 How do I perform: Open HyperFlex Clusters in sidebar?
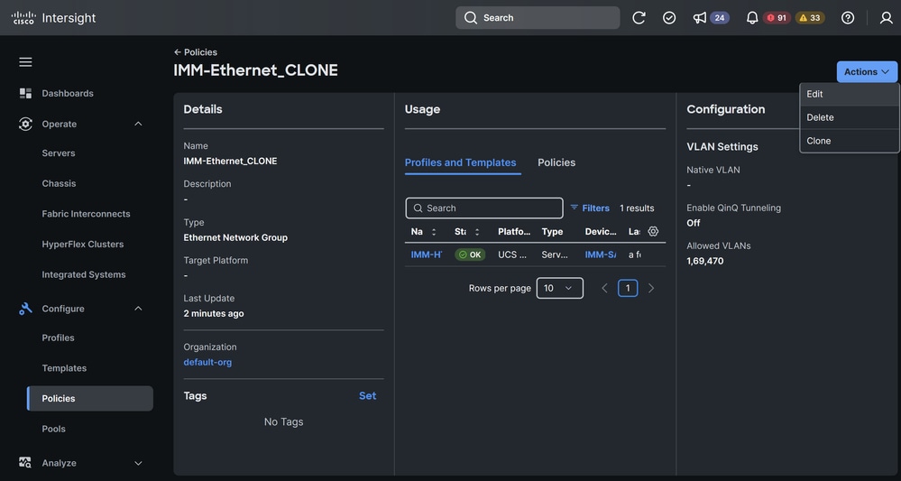(x=83, y=245)
